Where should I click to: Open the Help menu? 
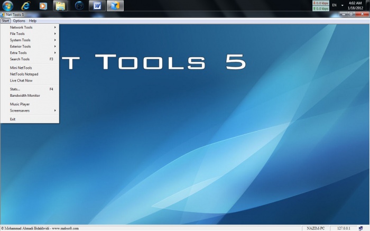33,21
